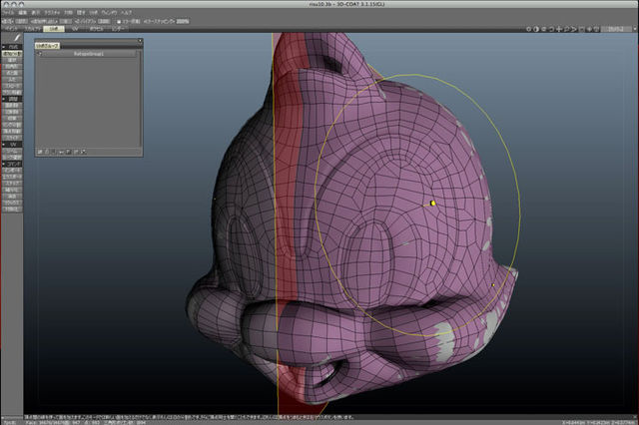639x425 pixels.
Task: Click the bottom-most command button in the left panel
Action: pyautogui.click(x=14, y=210)
